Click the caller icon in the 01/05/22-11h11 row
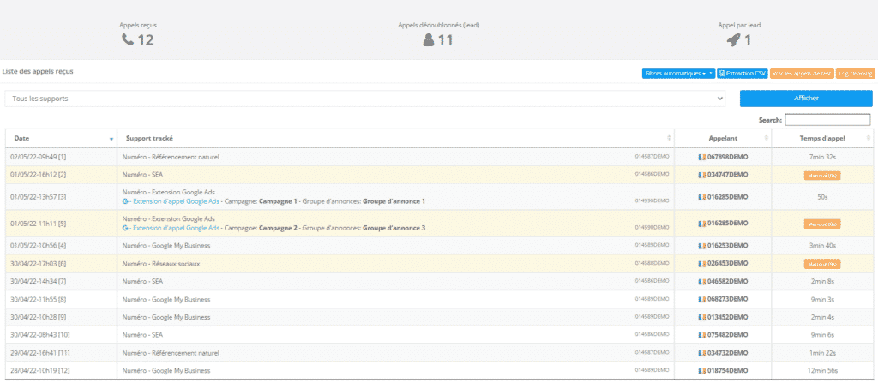 (x=702, y=224)
